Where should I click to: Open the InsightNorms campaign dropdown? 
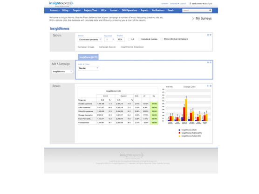(x=62, y=71)
